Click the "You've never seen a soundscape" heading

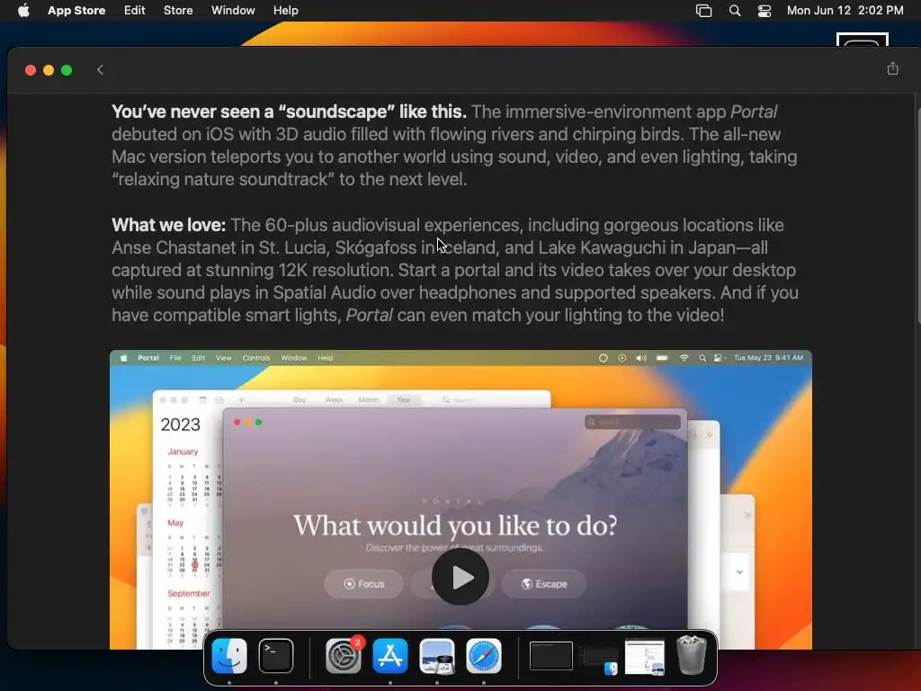click(x=289, y=112)
